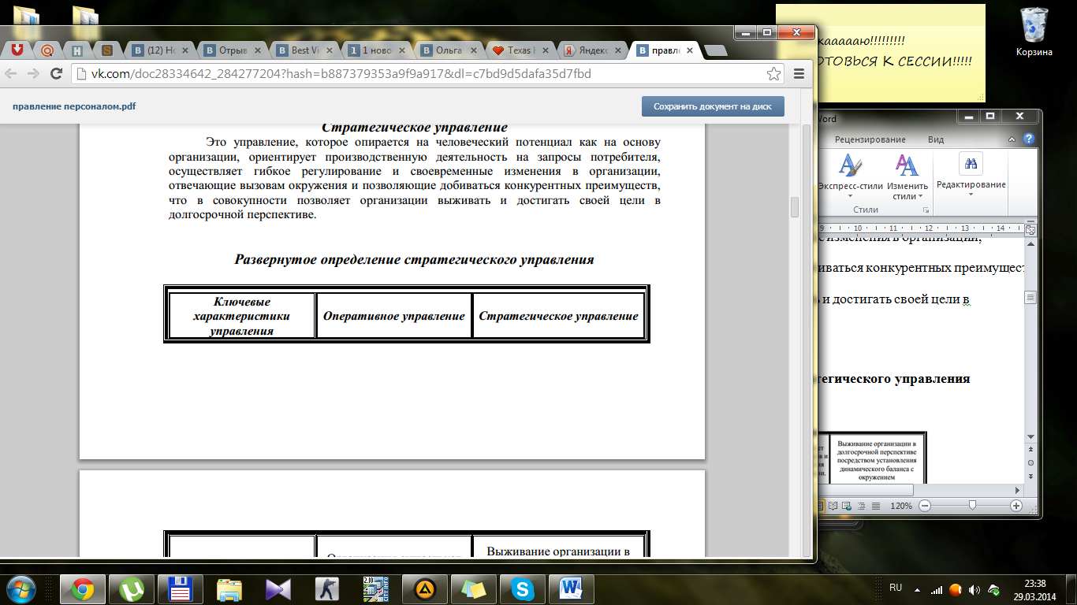Show hidden system tray icons
This screenshot has height=605, width=1077.
pos(917,588)
